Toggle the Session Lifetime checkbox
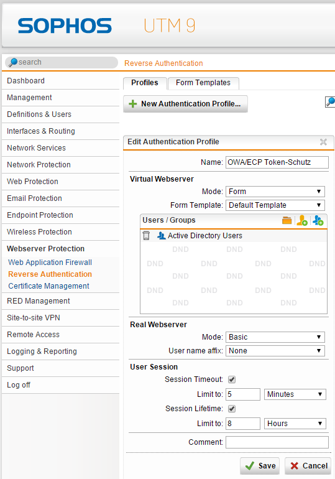Viewport: 335px width, 479px height. (x=232, y=409)
